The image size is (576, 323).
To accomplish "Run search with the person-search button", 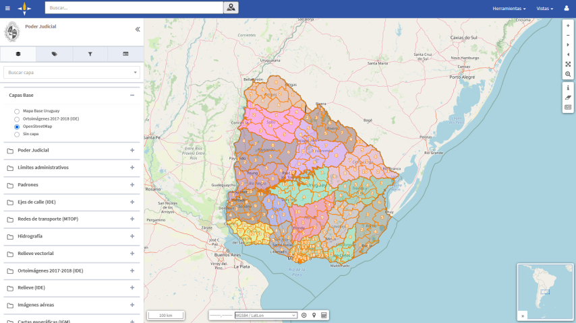I will (231, 7).
